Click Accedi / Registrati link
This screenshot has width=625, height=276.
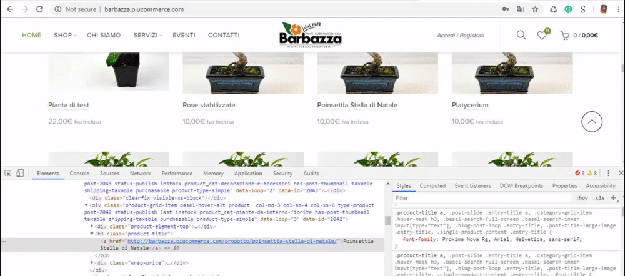tap(461, 36)
